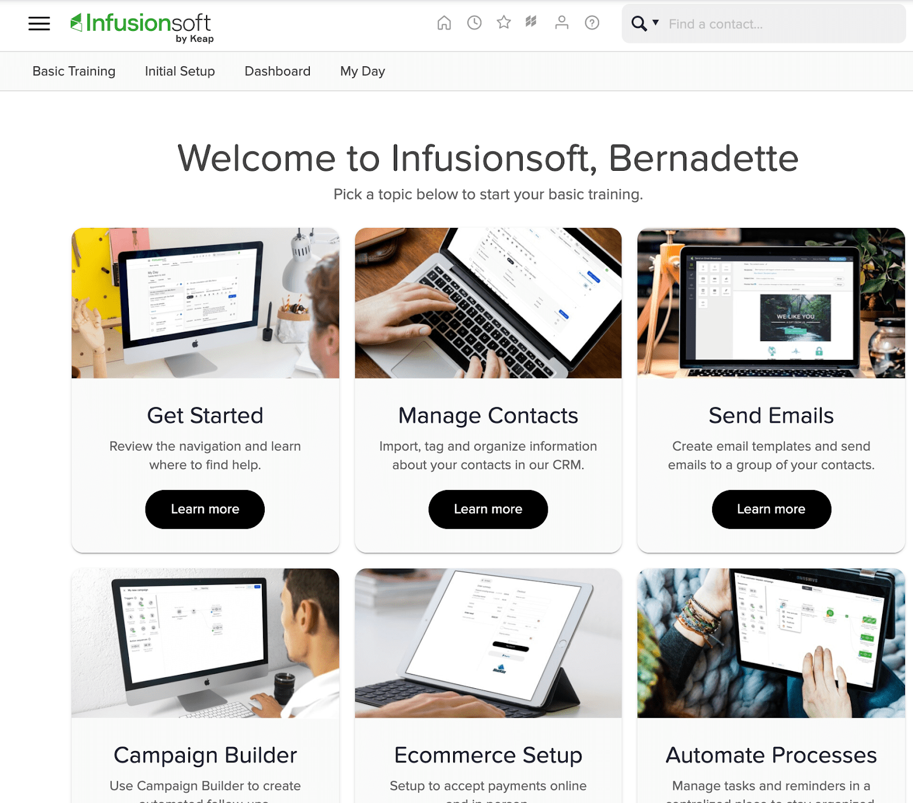
Task: Open the Send Emails card image
Action: tap(771, 303)
